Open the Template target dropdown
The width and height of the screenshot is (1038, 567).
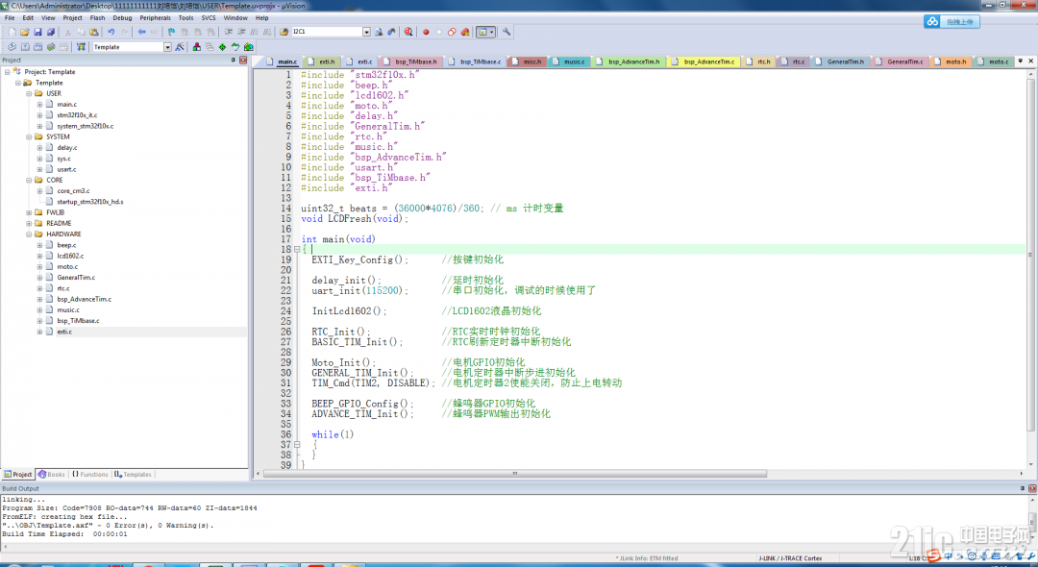pyautogui.click(x=167, y=47)
